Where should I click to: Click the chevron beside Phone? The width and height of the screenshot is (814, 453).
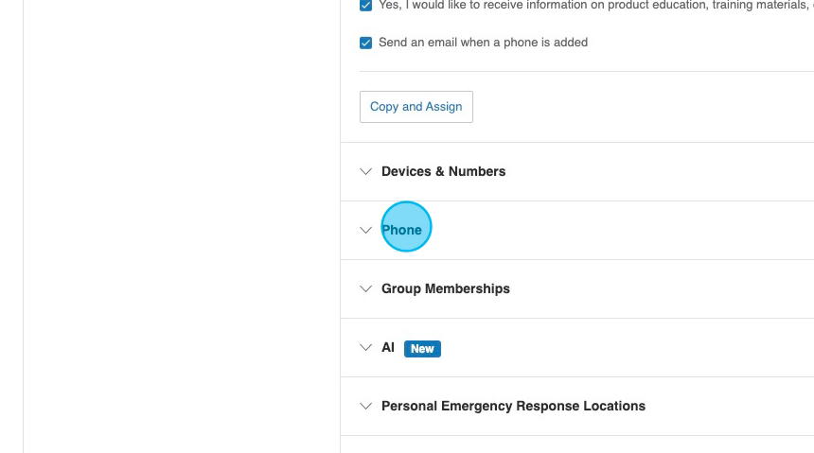pos(366,231)
